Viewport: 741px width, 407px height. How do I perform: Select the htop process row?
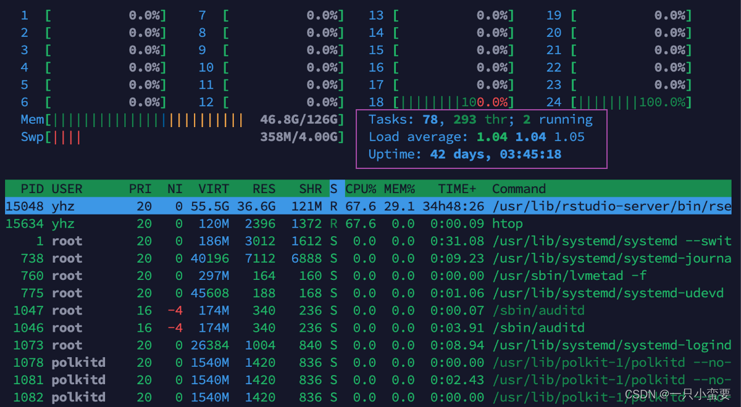click(x=368, y=224)
